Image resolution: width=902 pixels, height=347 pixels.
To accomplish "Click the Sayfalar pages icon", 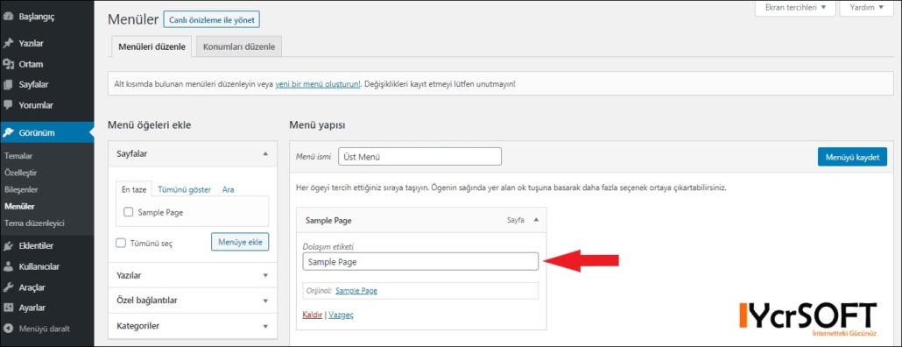I will (x=8, y=85).
